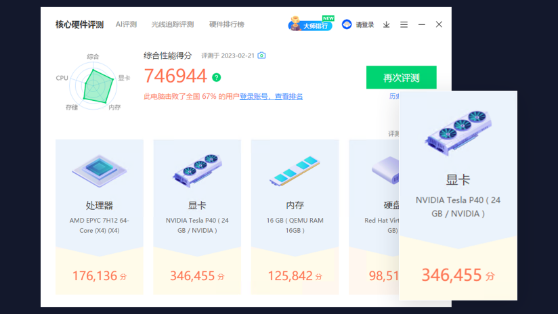Open the 硬件排行榜 tab
This screenshot has width=558, height=314.
[227, 24]
